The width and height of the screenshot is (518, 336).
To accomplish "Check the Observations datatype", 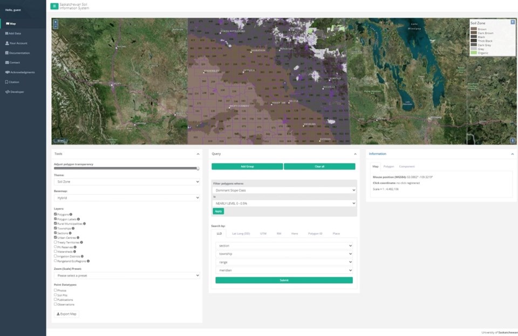I will coord(56,304).
